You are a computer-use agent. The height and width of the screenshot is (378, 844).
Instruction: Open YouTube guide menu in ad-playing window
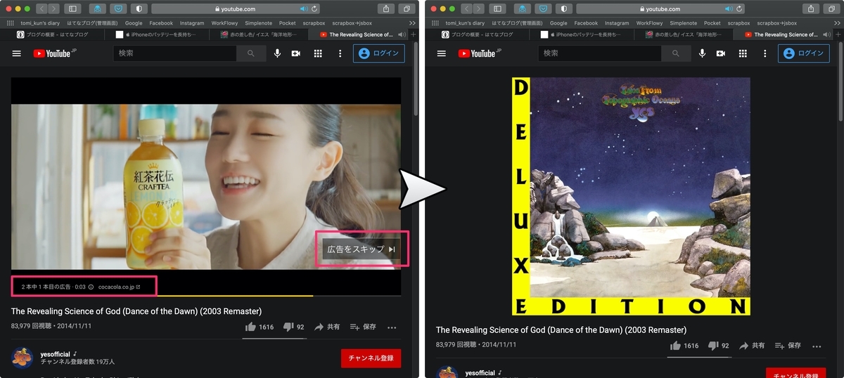pyautogui.click(x=17, y=53)
